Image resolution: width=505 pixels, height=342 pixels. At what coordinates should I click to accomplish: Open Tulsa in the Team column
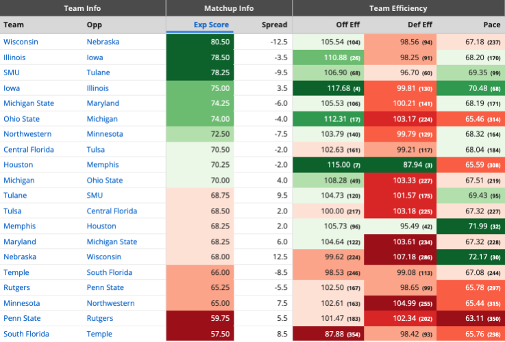pyautogui.click(x=12, y=211)
